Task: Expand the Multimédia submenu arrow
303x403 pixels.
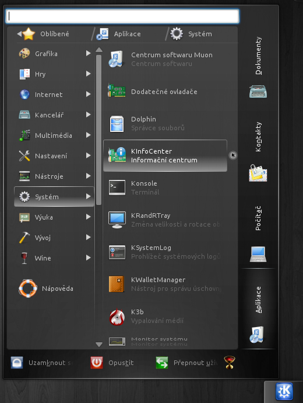Action: [x=88, y=135]
